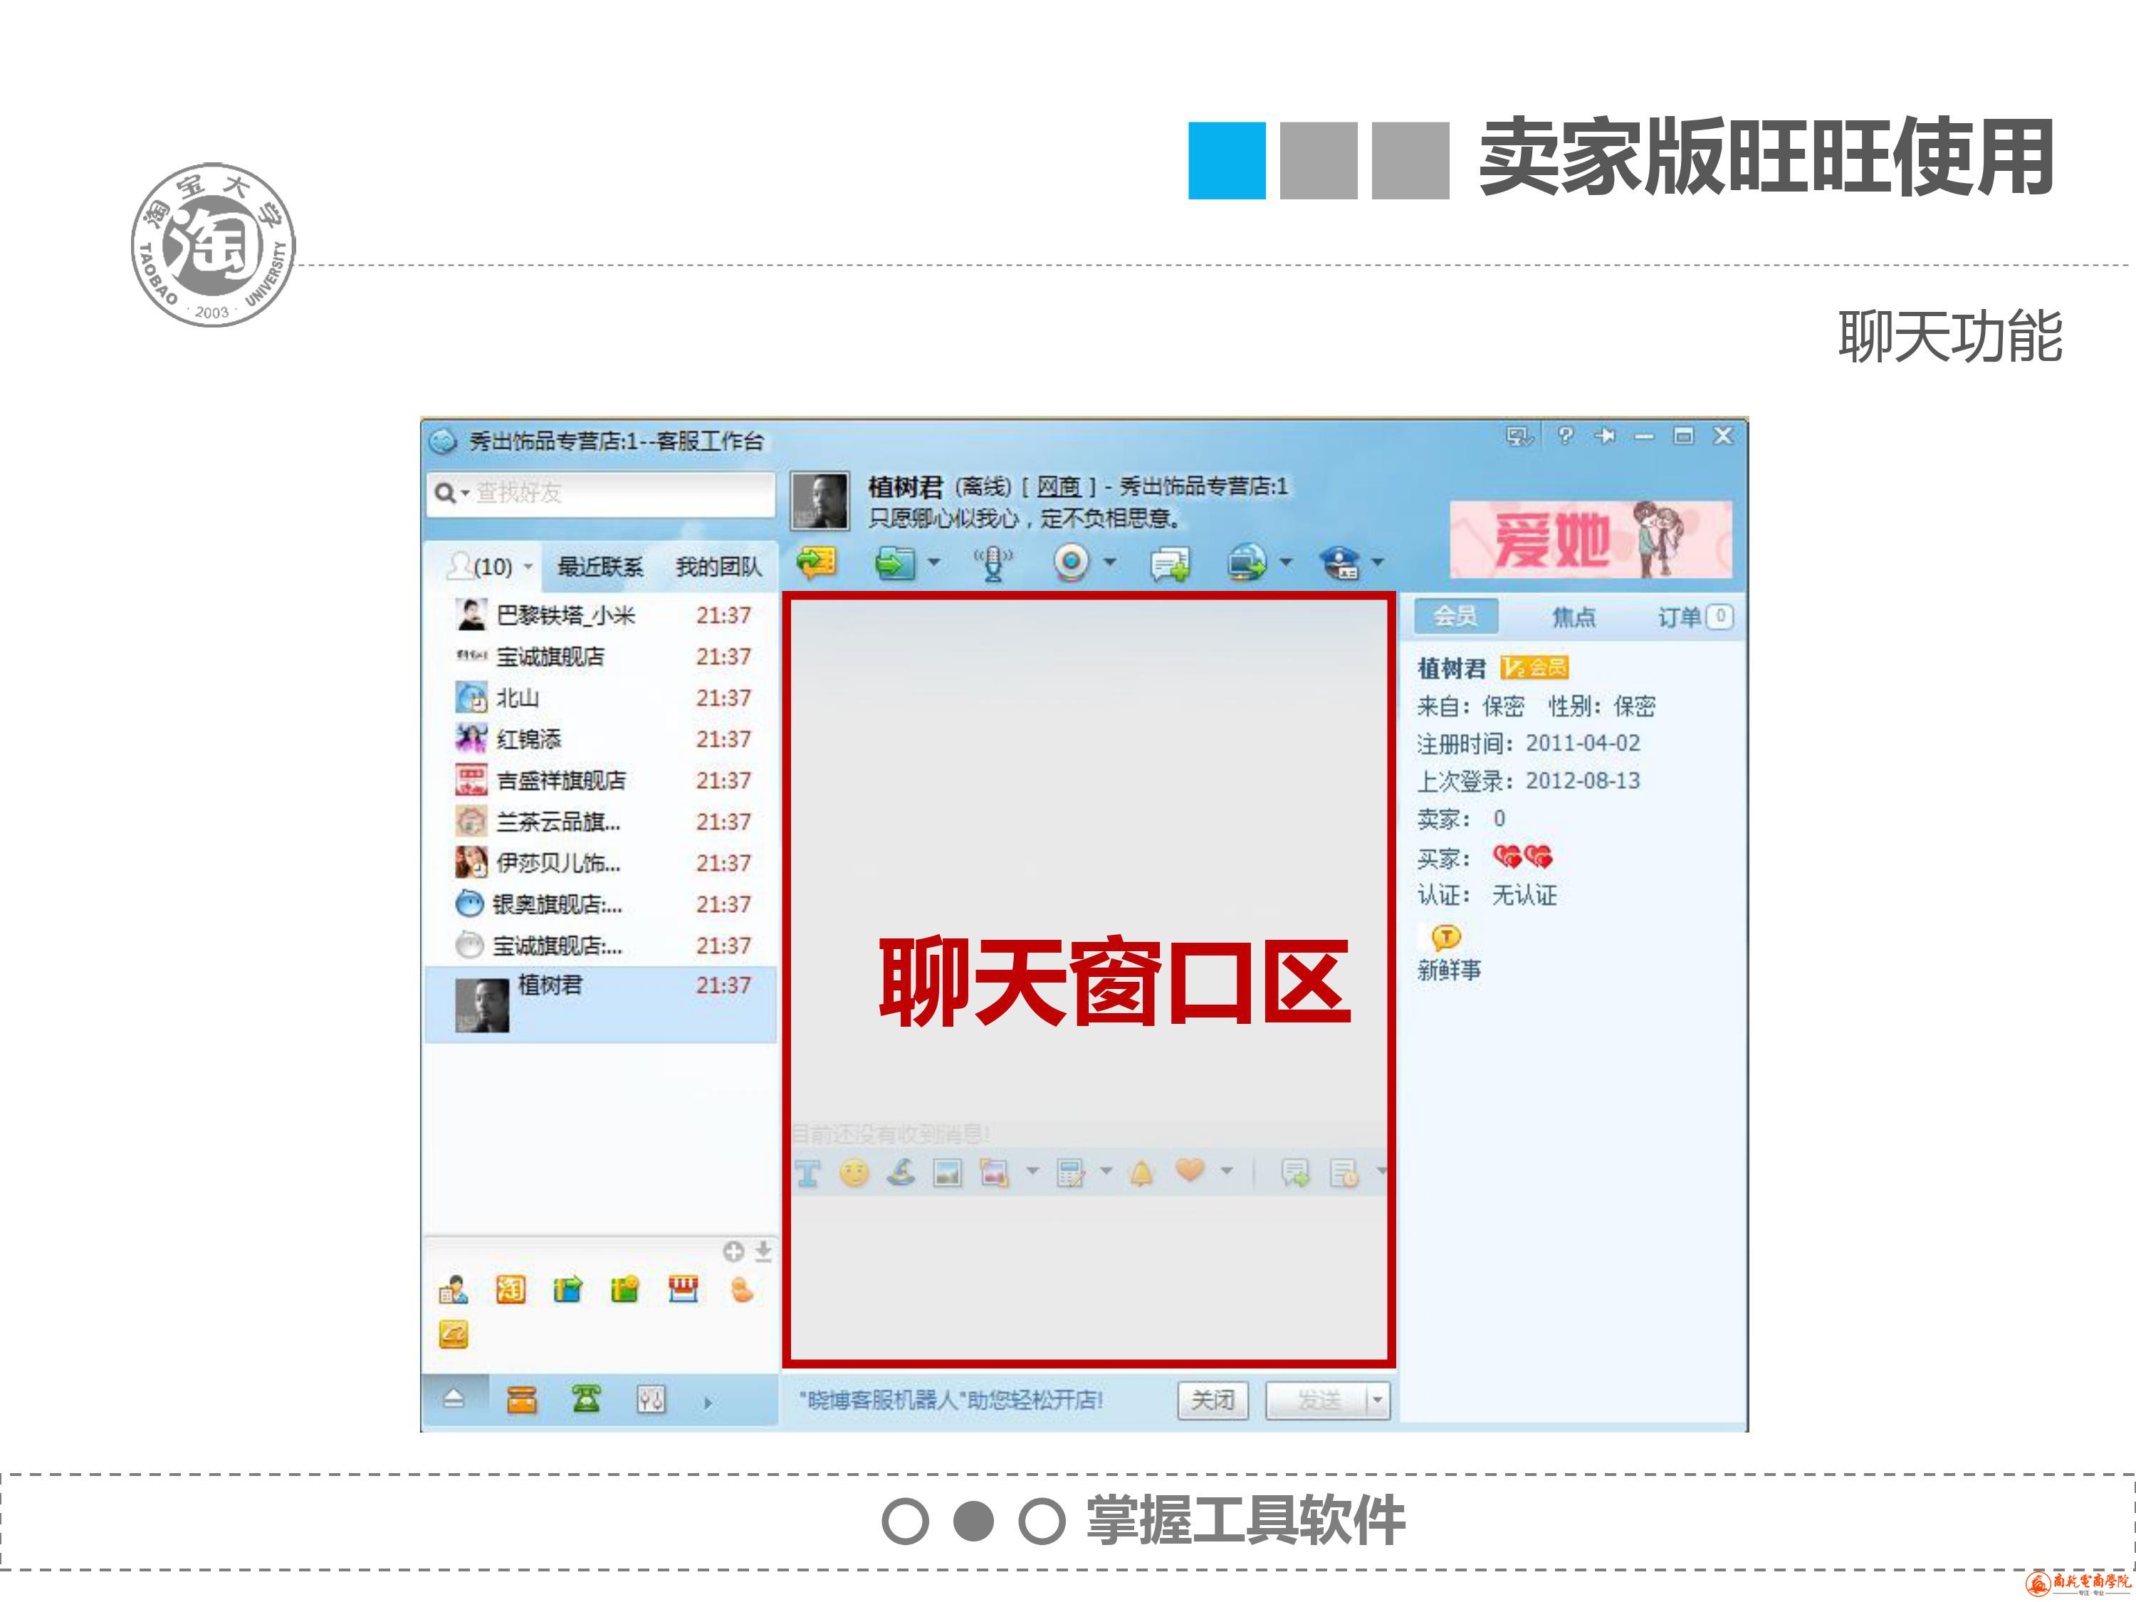Expand more bottom bar items arrow
This screenshot has width=2136, height=1602.
pyautogui.click(x=708, y=1403)
